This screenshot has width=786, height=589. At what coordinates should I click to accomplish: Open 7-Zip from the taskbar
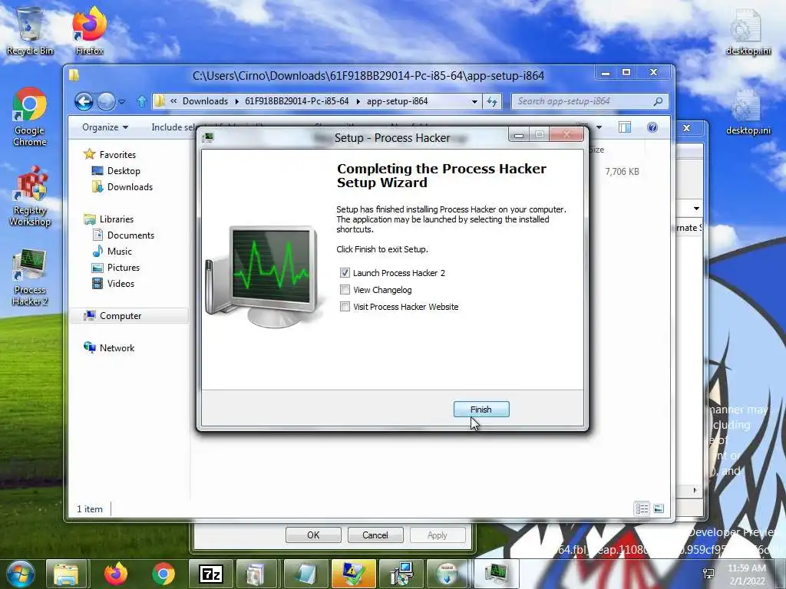coord(210,574)
